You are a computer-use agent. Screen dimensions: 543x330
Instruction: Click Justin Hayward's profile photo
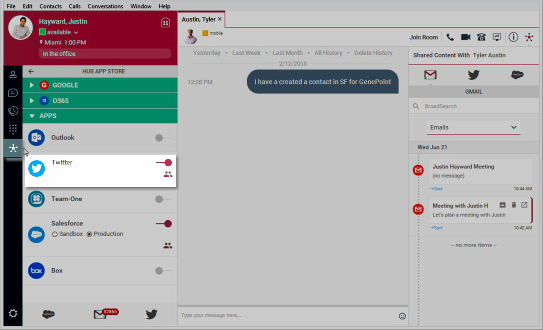[20, 27]
